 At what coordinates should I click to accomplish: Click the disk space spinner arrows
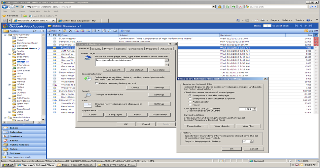[254, 109]
